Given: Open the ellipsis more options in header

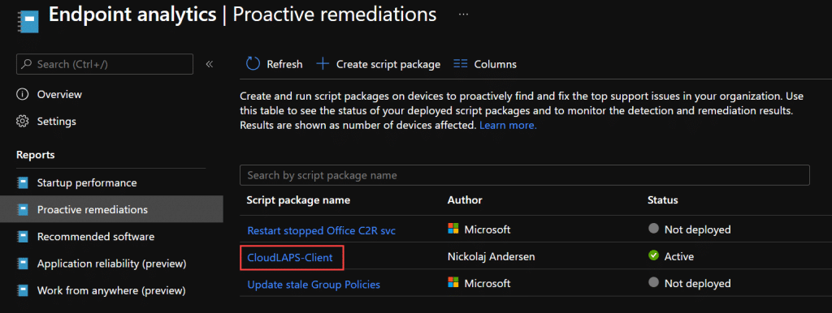Looking at the screenshot, I should (x=463, y=15).
